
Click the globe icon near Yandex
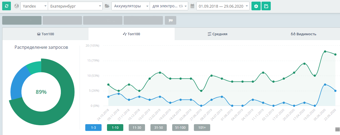click(x=17, y=6)
